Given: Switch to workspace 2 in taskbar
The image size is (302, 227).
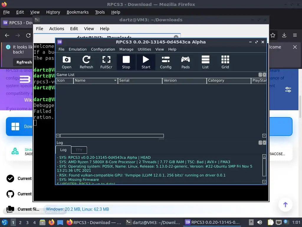Looking at the screenshot, I should coord(20,223).
